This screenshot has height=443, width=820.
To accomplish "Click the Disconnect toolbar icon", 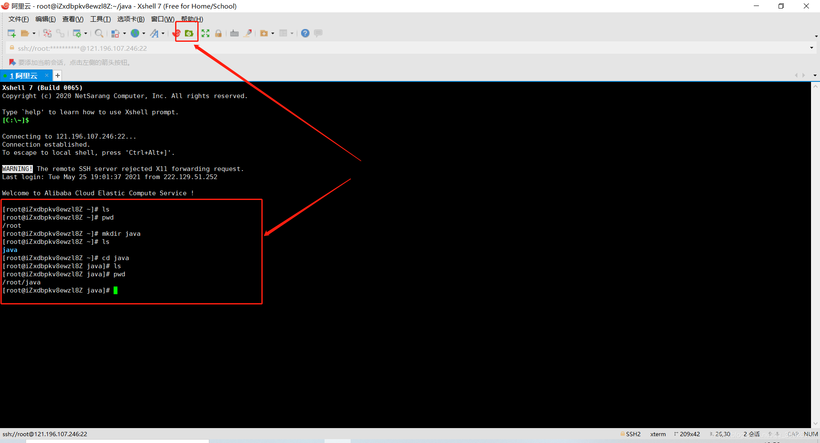I will (x=47, y=33).
